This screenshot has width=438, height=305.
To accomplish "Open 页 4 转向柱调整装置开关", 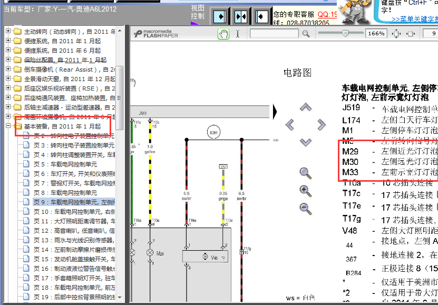I will (74, 155).
